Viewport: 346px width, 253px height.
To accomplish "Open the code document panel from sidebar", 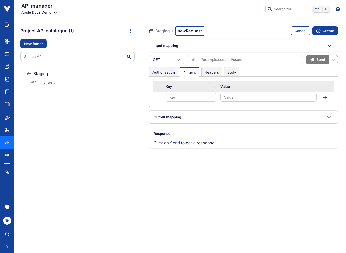I will [x=7, y=79].
